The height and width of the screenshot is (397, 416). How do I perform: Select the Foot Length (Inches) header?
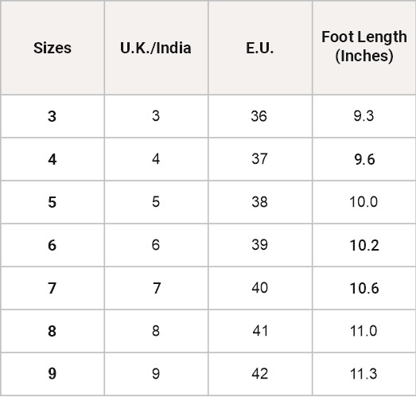pyautogui.click(x=364, y=46)
